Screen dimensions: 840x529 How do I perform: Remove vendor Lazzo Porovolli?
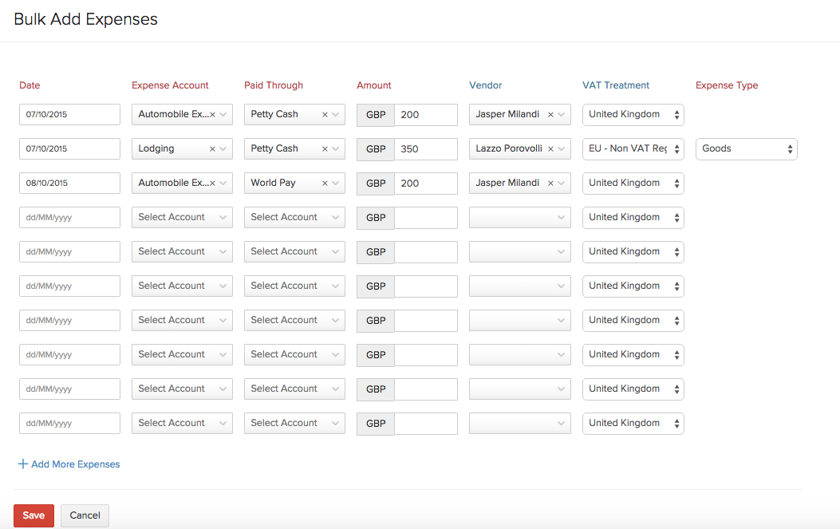pos(550,149)
